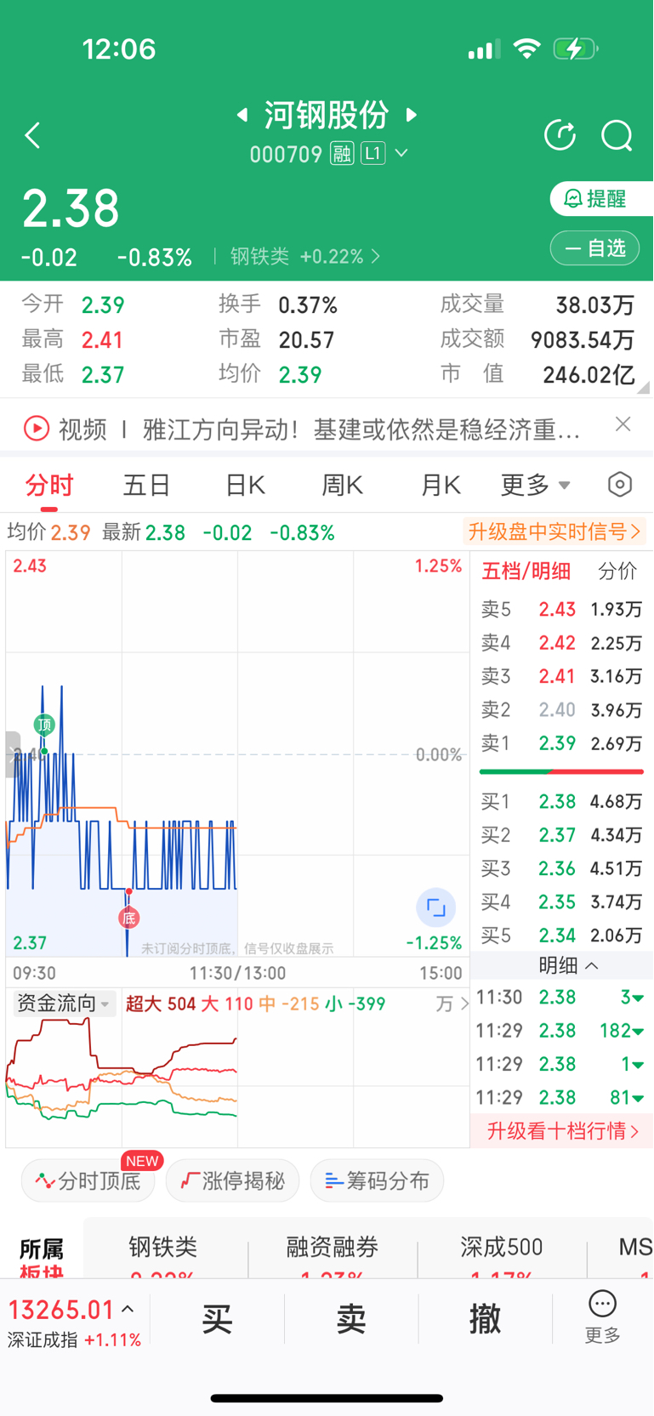Open 升级看十档行情 upgrade link
Viewport: 654px width, 1416px height.
click(561, 1131)
